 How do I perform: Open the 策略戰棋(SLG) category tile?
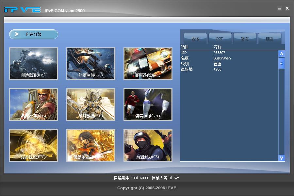[91, 105]
